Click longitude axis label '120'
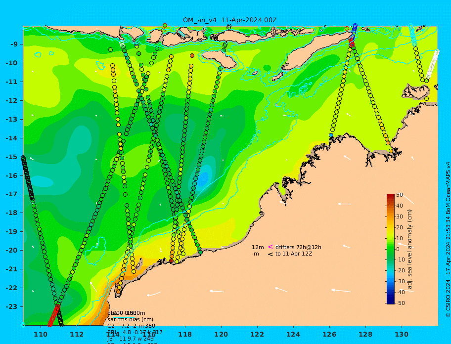Image resolution: width=451 pixels, height=344 pixels. point(221,335)
